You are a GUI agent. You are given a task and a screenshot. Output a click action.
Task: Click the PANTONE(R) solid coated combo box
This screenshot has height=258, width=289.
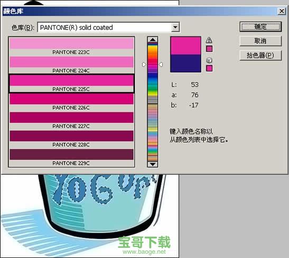pos(108,28)
